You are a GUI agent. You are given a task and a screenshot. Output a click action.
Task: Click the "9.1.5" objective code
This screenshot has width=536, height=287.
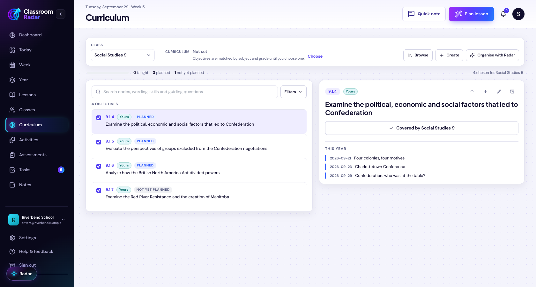110,141
